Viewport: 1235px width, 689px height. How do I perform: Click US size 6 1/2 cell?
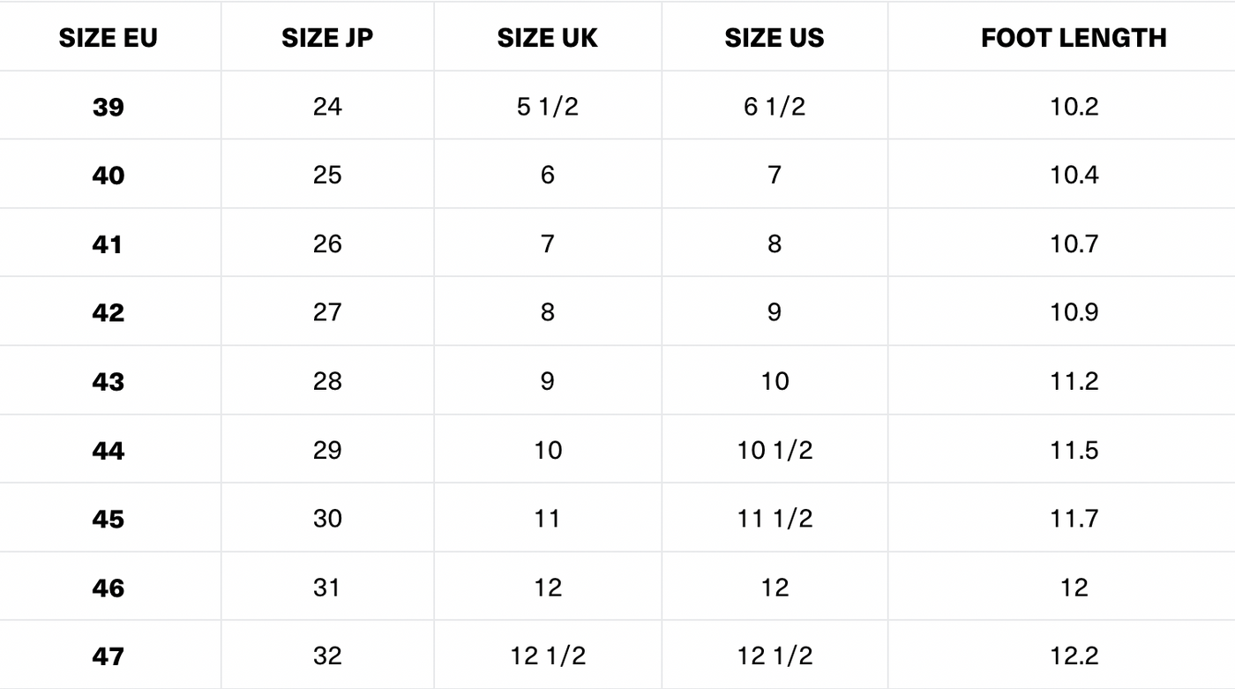click(774, 107)
